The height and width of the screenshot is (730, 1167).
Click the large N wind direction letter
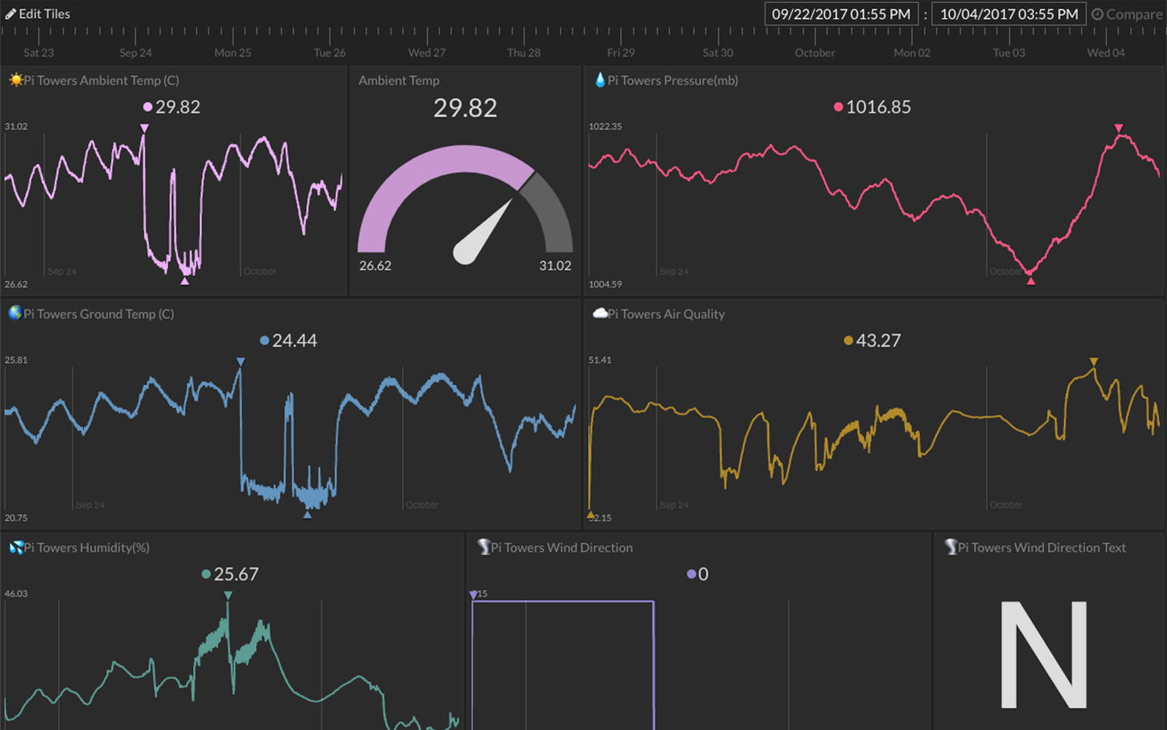(1043, 655)
